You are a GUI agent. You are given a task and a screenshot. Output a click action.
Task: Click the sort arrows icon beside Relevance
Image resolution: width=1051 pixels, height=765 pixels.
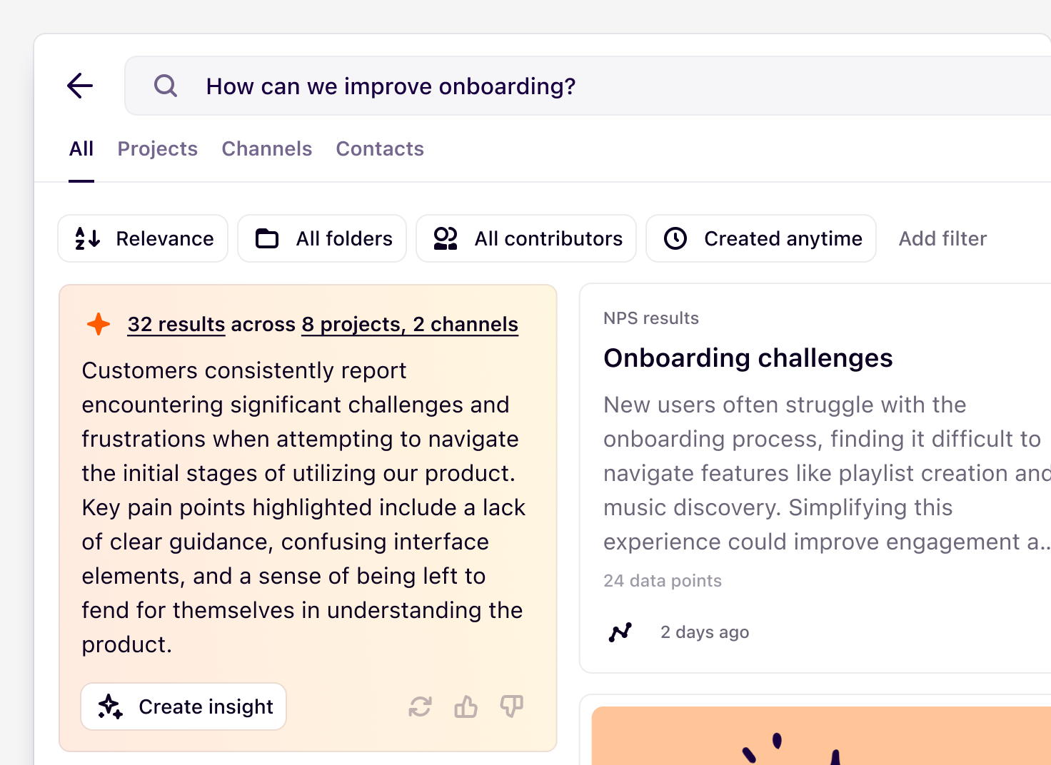point(87,238)
